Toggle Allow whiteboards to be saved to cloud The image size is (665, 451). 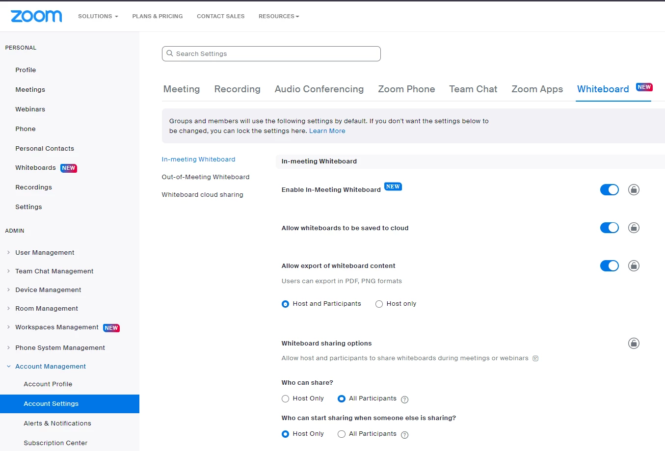point(610,228)
